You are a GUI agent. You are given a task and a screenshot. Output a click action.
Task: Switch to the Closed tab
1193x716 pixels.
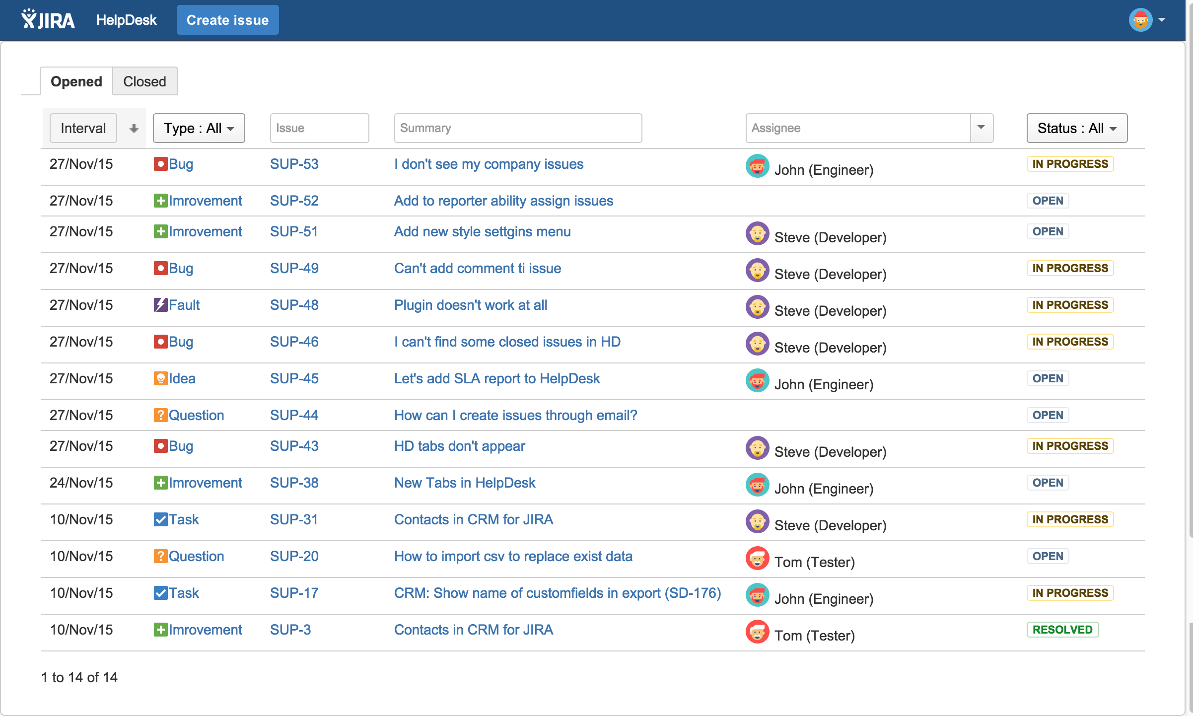tap(144, 81)
